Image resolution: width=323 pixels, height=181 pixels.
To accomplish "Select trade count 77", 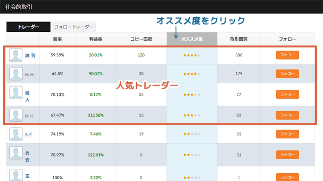I will tap(239, 94).
